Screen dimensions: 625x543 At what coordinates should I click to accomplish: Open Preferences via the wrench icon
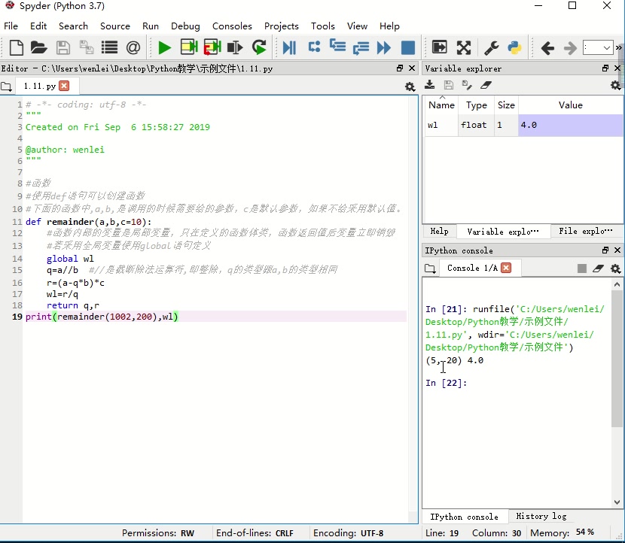(x=491, y=47)
